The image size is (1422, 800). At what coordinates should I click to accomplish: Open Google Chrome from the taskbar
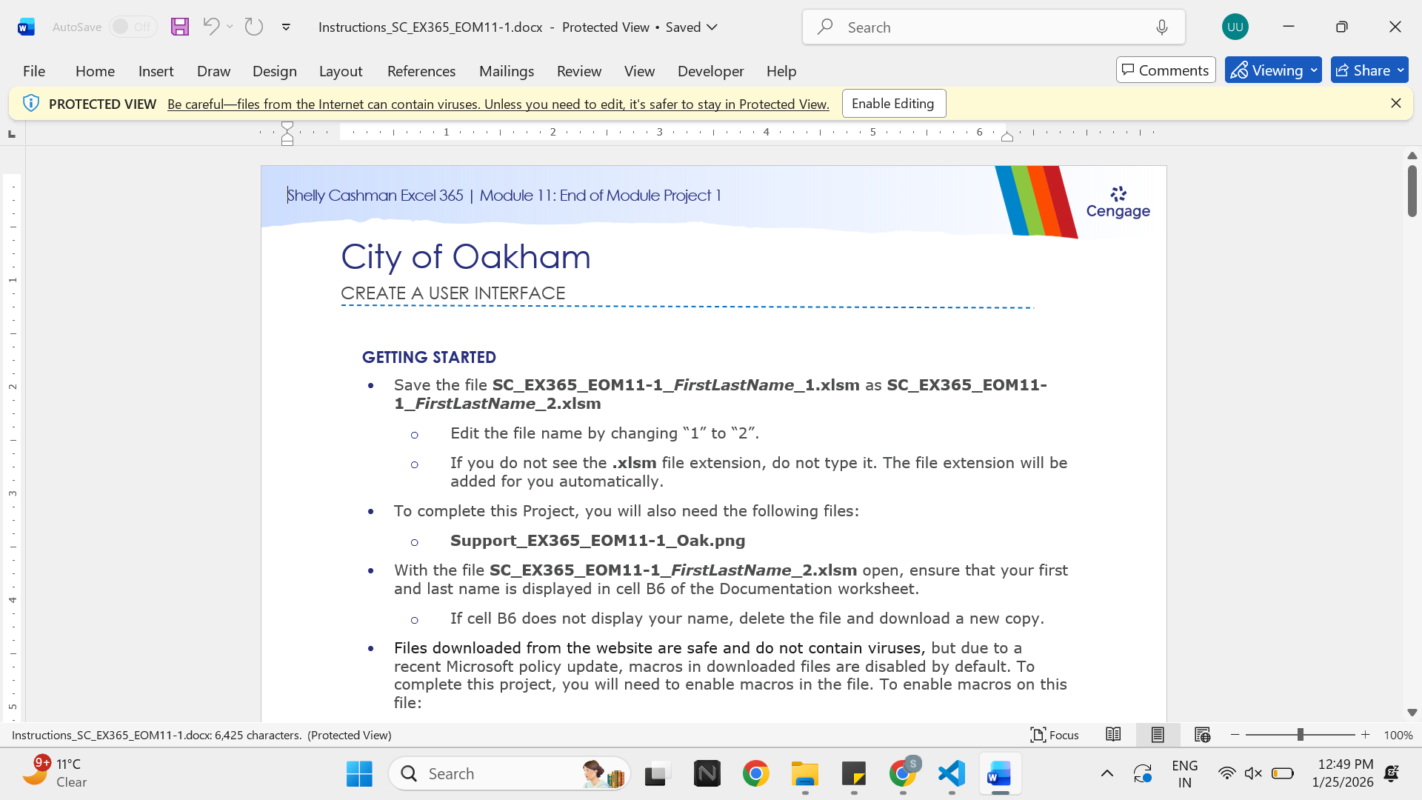755,774
